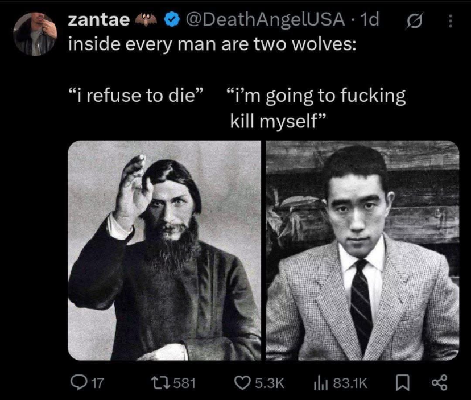The height and width of the screenshot is (400, 471).
Task: Click the reply count "17"
Action: [97, 383]
